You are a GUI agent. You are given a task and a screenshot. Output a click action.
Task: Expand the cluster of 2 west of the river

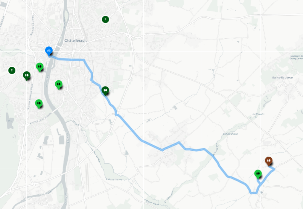pos(12,70)
